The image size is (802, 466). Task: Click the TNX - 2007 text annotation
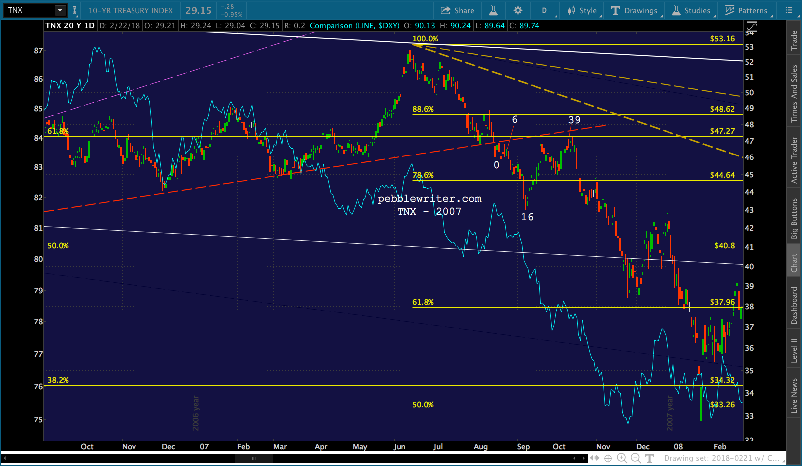tap(429, 212)
